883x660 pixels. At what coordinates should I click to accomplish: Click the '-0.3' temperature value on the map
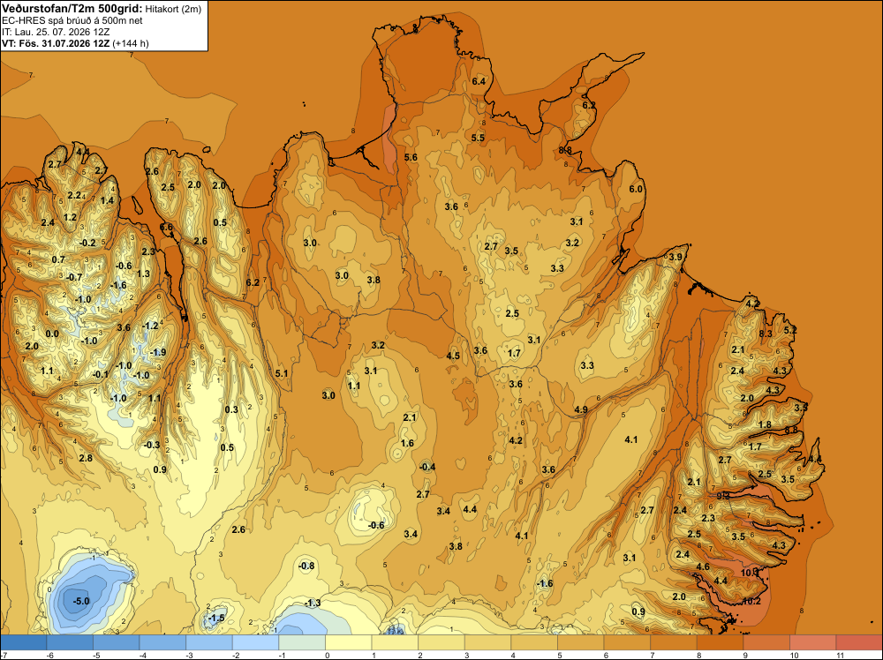point(152,445)
